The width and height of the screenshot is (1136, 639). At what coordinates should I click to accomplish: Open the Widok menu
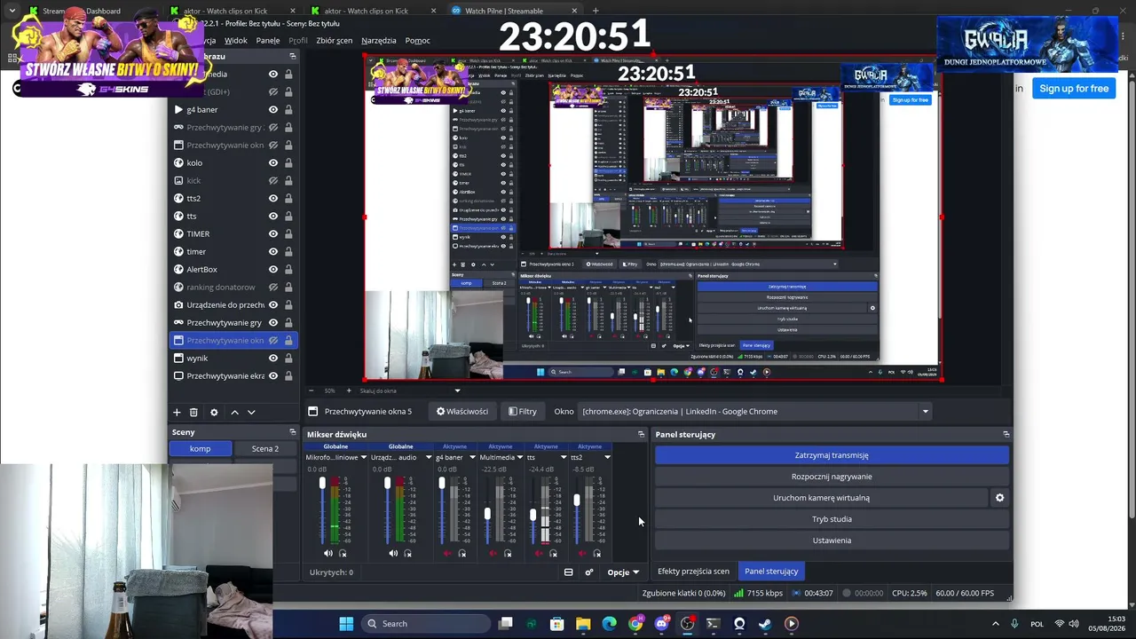click(x=236, y=41)
